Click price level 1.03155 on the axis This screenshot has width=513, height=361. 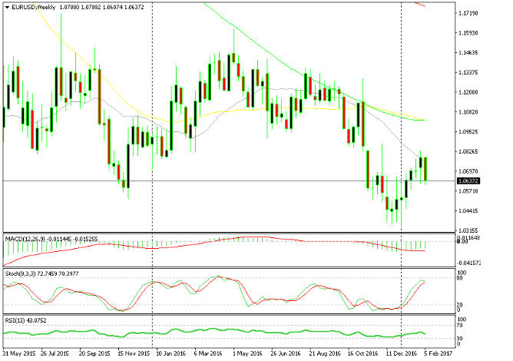[468, 230]
